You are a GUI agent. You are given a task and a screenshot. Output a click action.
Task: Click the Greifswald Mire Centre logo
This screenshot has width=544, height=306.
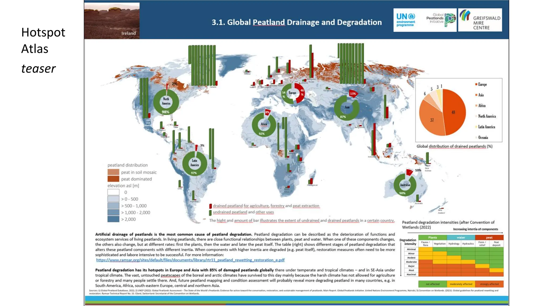[x=480, y=20]
